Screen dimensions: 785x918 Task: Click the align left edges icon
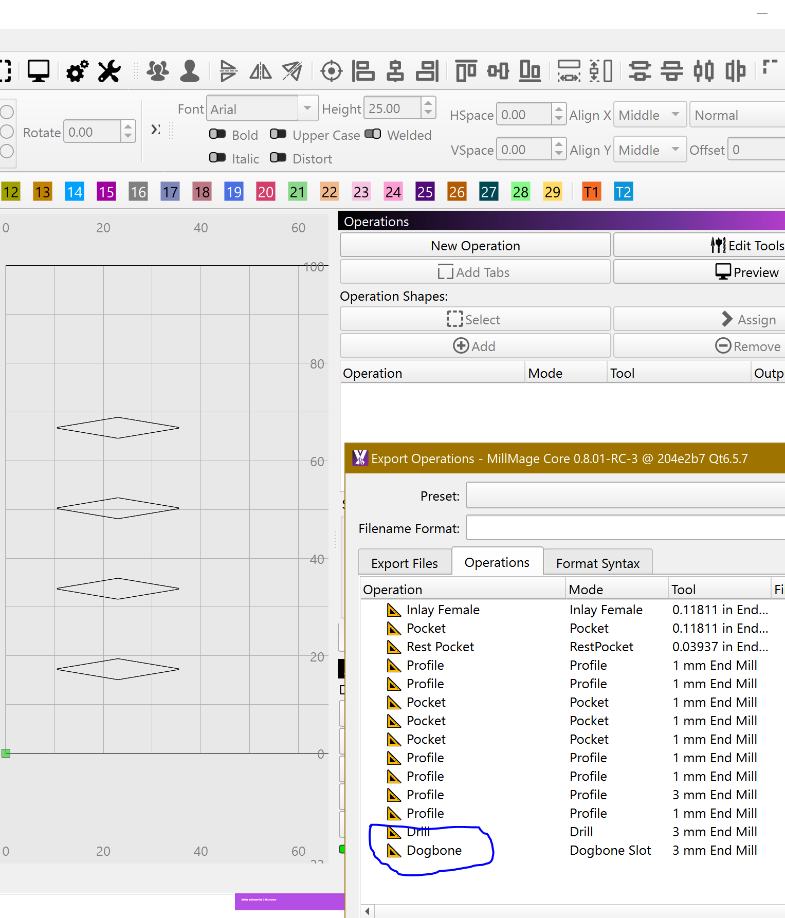coord(363,71)
